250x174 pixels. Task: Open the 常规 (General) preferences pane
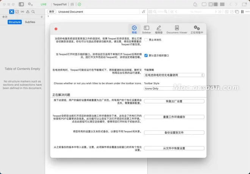134,29
